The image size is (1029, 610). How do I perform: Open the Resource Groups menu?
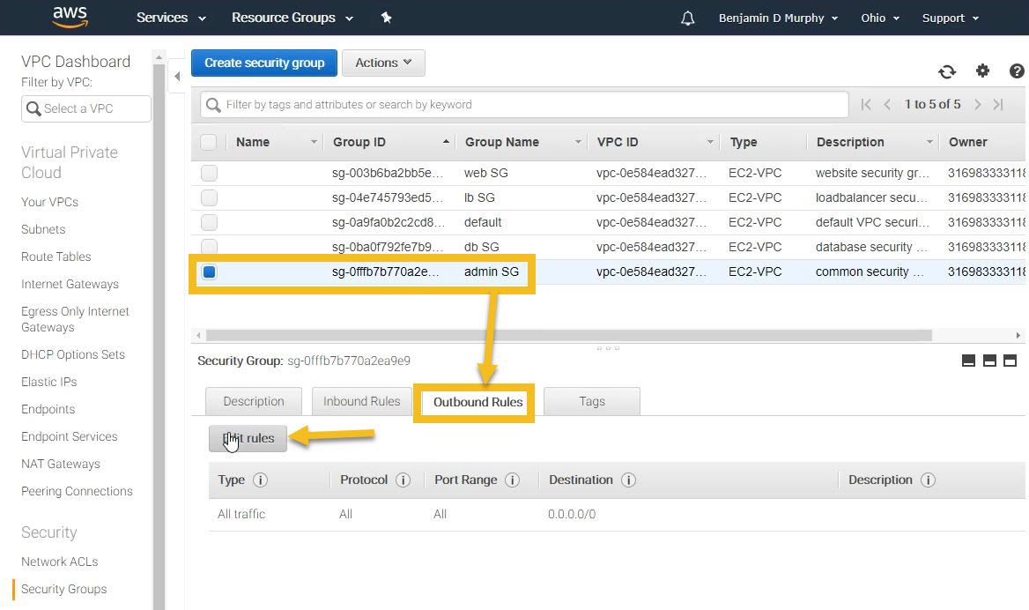292,18
